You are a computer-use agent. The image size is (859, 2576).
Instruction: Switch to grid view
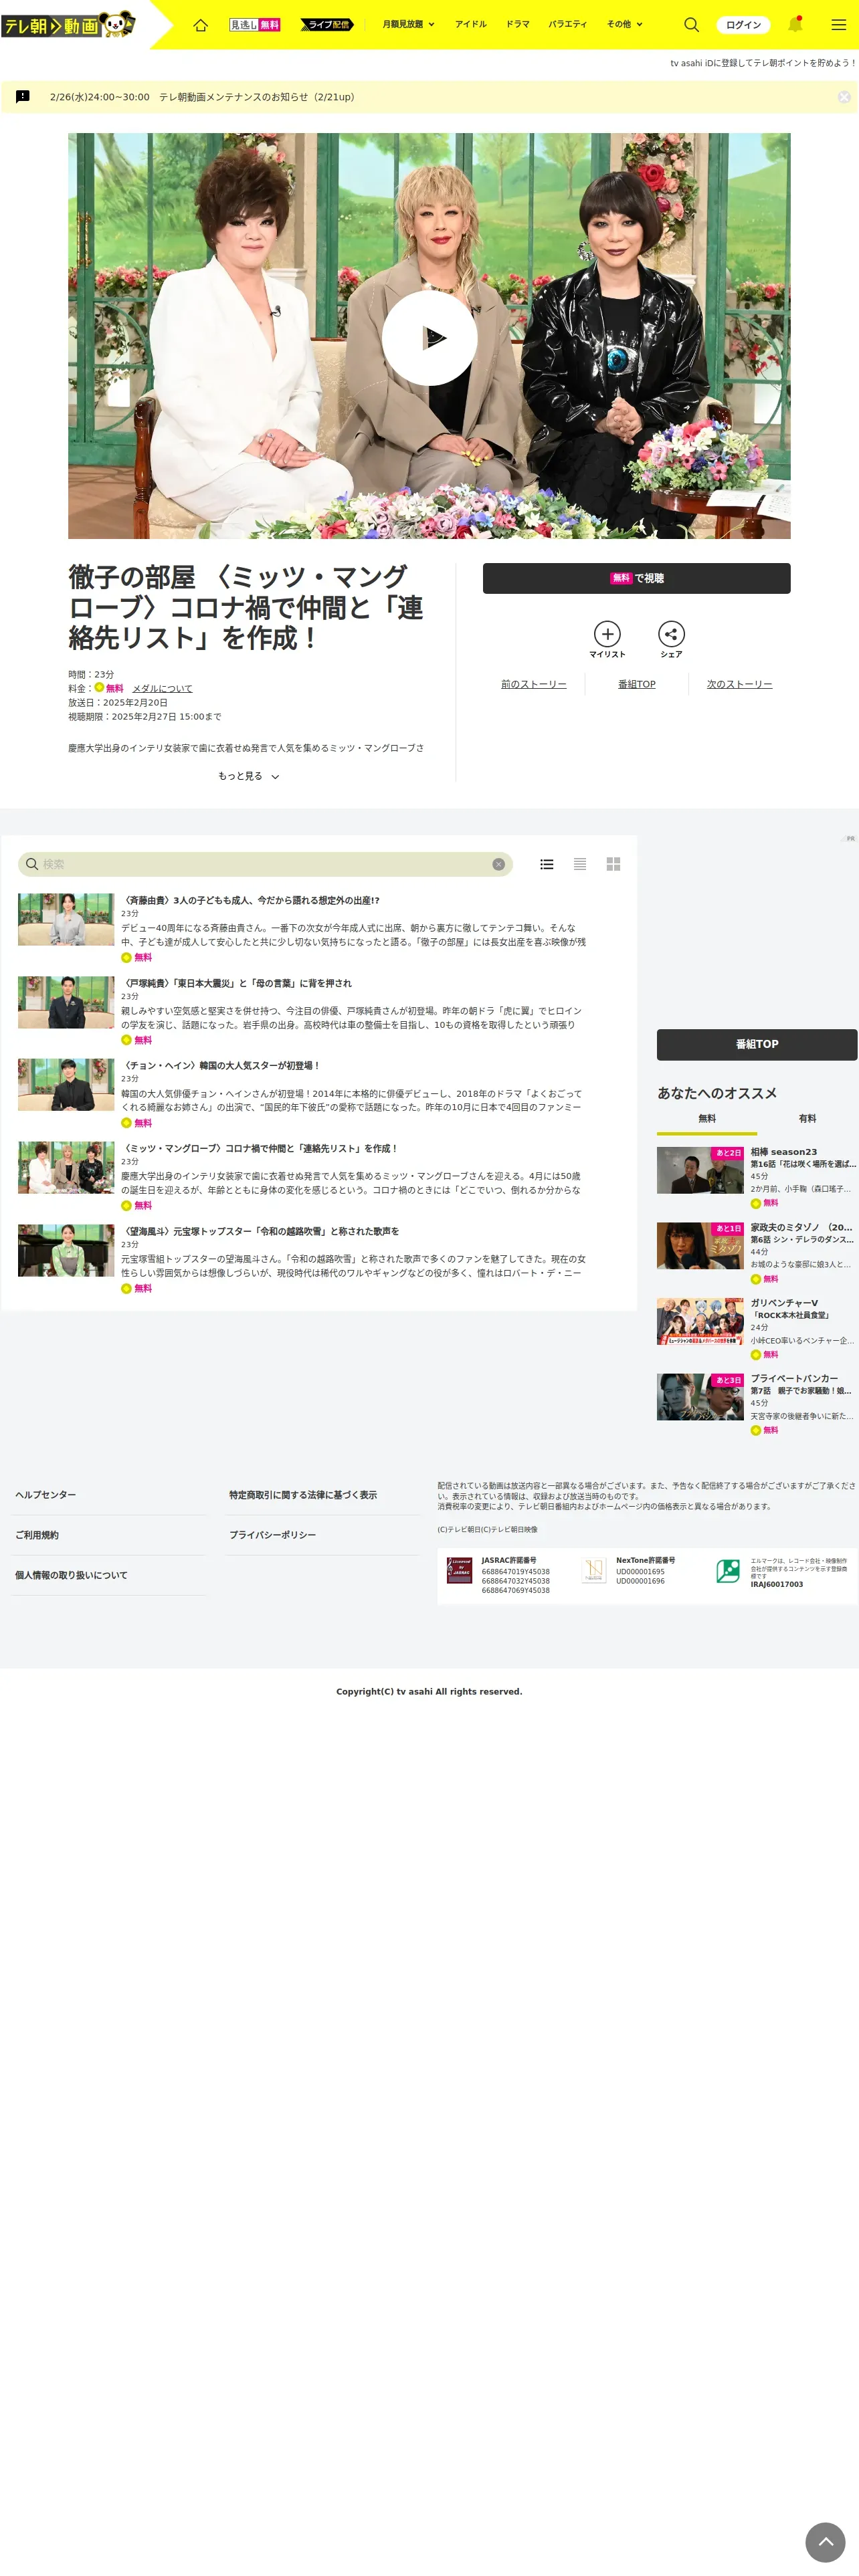pyautogui.click(x=613, y=864)
